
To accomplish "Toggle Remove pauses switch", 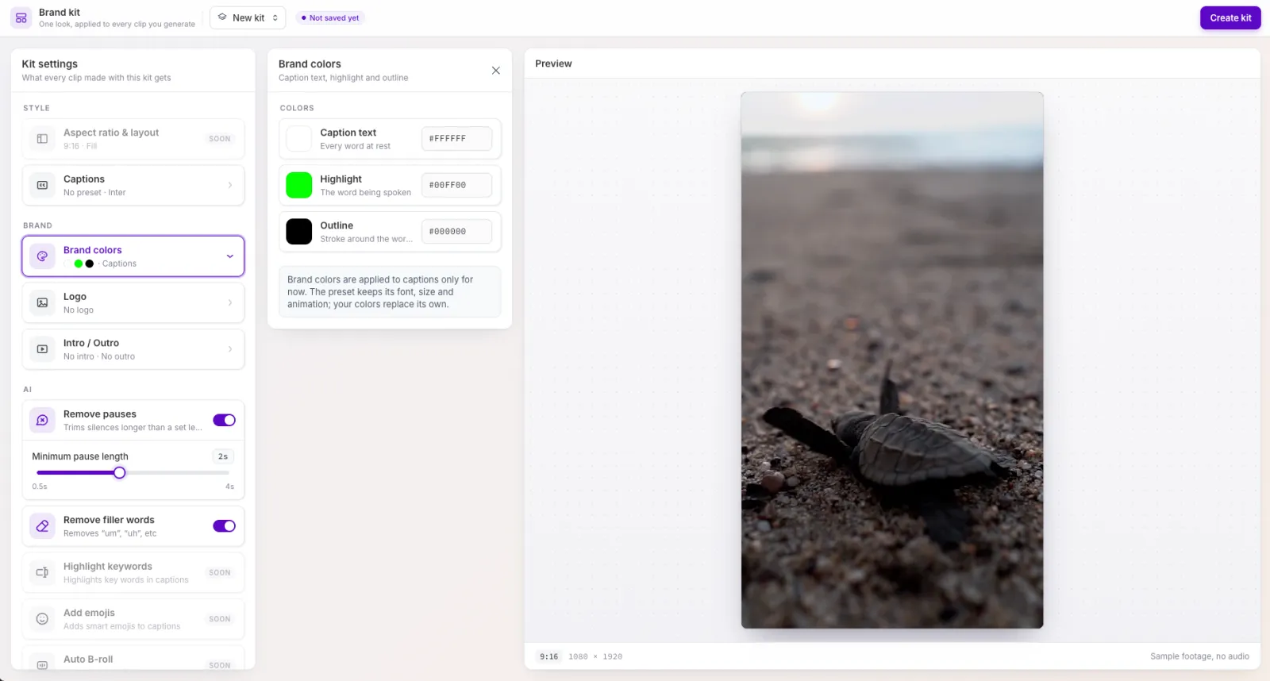I will click(224, 420).
